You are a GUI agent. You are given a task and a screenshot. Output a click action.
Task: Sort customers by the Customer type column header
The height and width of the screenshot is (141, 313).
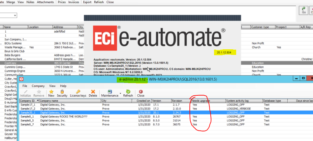pyautogui.click(x=263, y=27)
